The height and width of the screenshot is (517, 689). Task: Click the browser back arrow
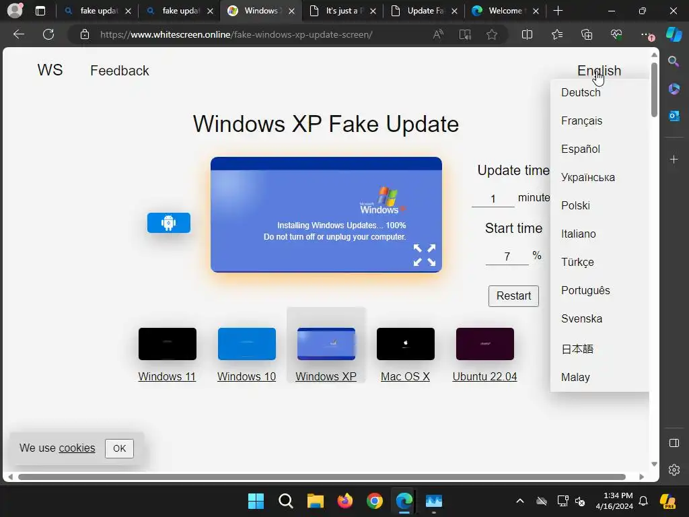[18, 34]
